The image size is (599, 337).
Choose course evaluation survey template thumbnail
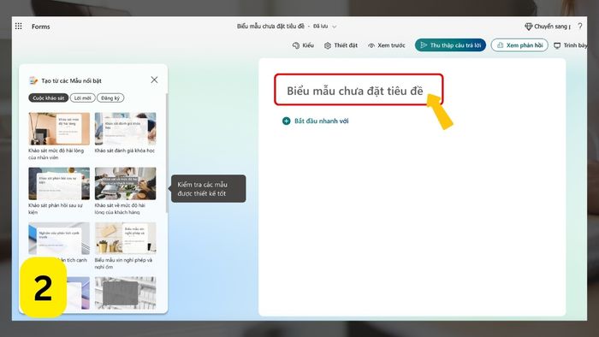(125, 128)
